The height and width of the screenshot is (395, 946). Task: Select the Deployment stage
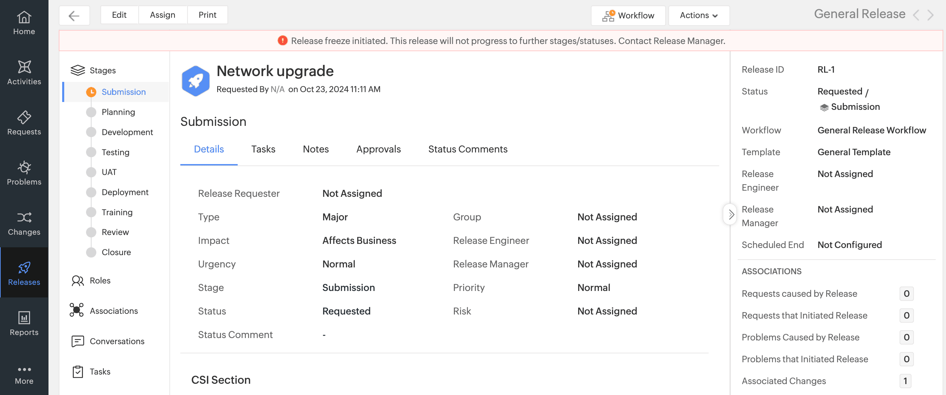(125, 192)
